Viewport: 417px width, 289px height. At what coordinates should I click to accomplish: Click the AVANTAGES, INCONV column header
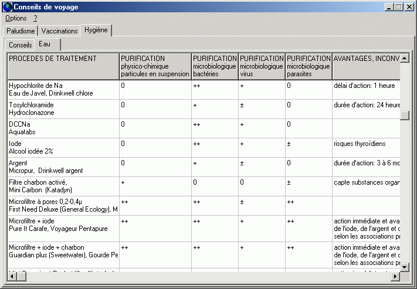(x=366, y=66)
